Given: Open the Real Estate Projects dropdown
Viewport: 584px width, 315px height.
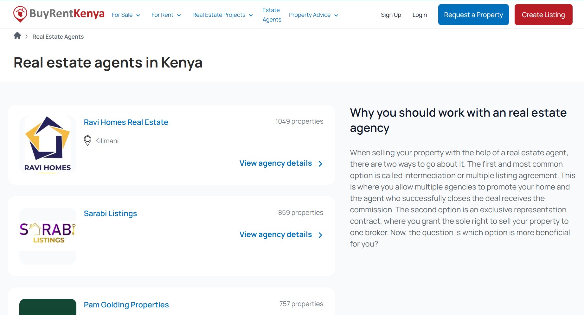Looking at the screenshot, I should click(222, 15).
